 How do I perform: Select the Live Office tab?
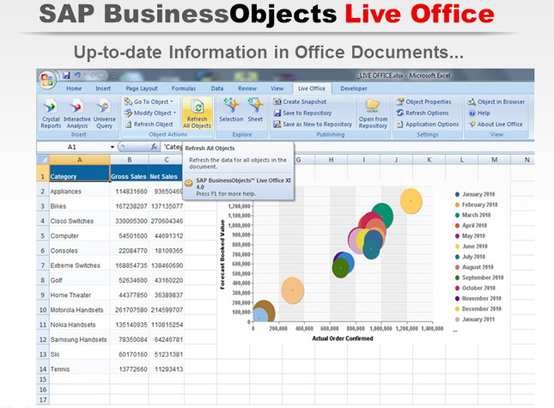[x=311, y=88]
